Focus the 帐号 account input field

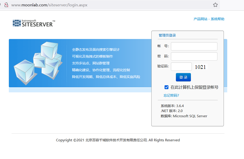pyautogui.click(x=194, y=46)
